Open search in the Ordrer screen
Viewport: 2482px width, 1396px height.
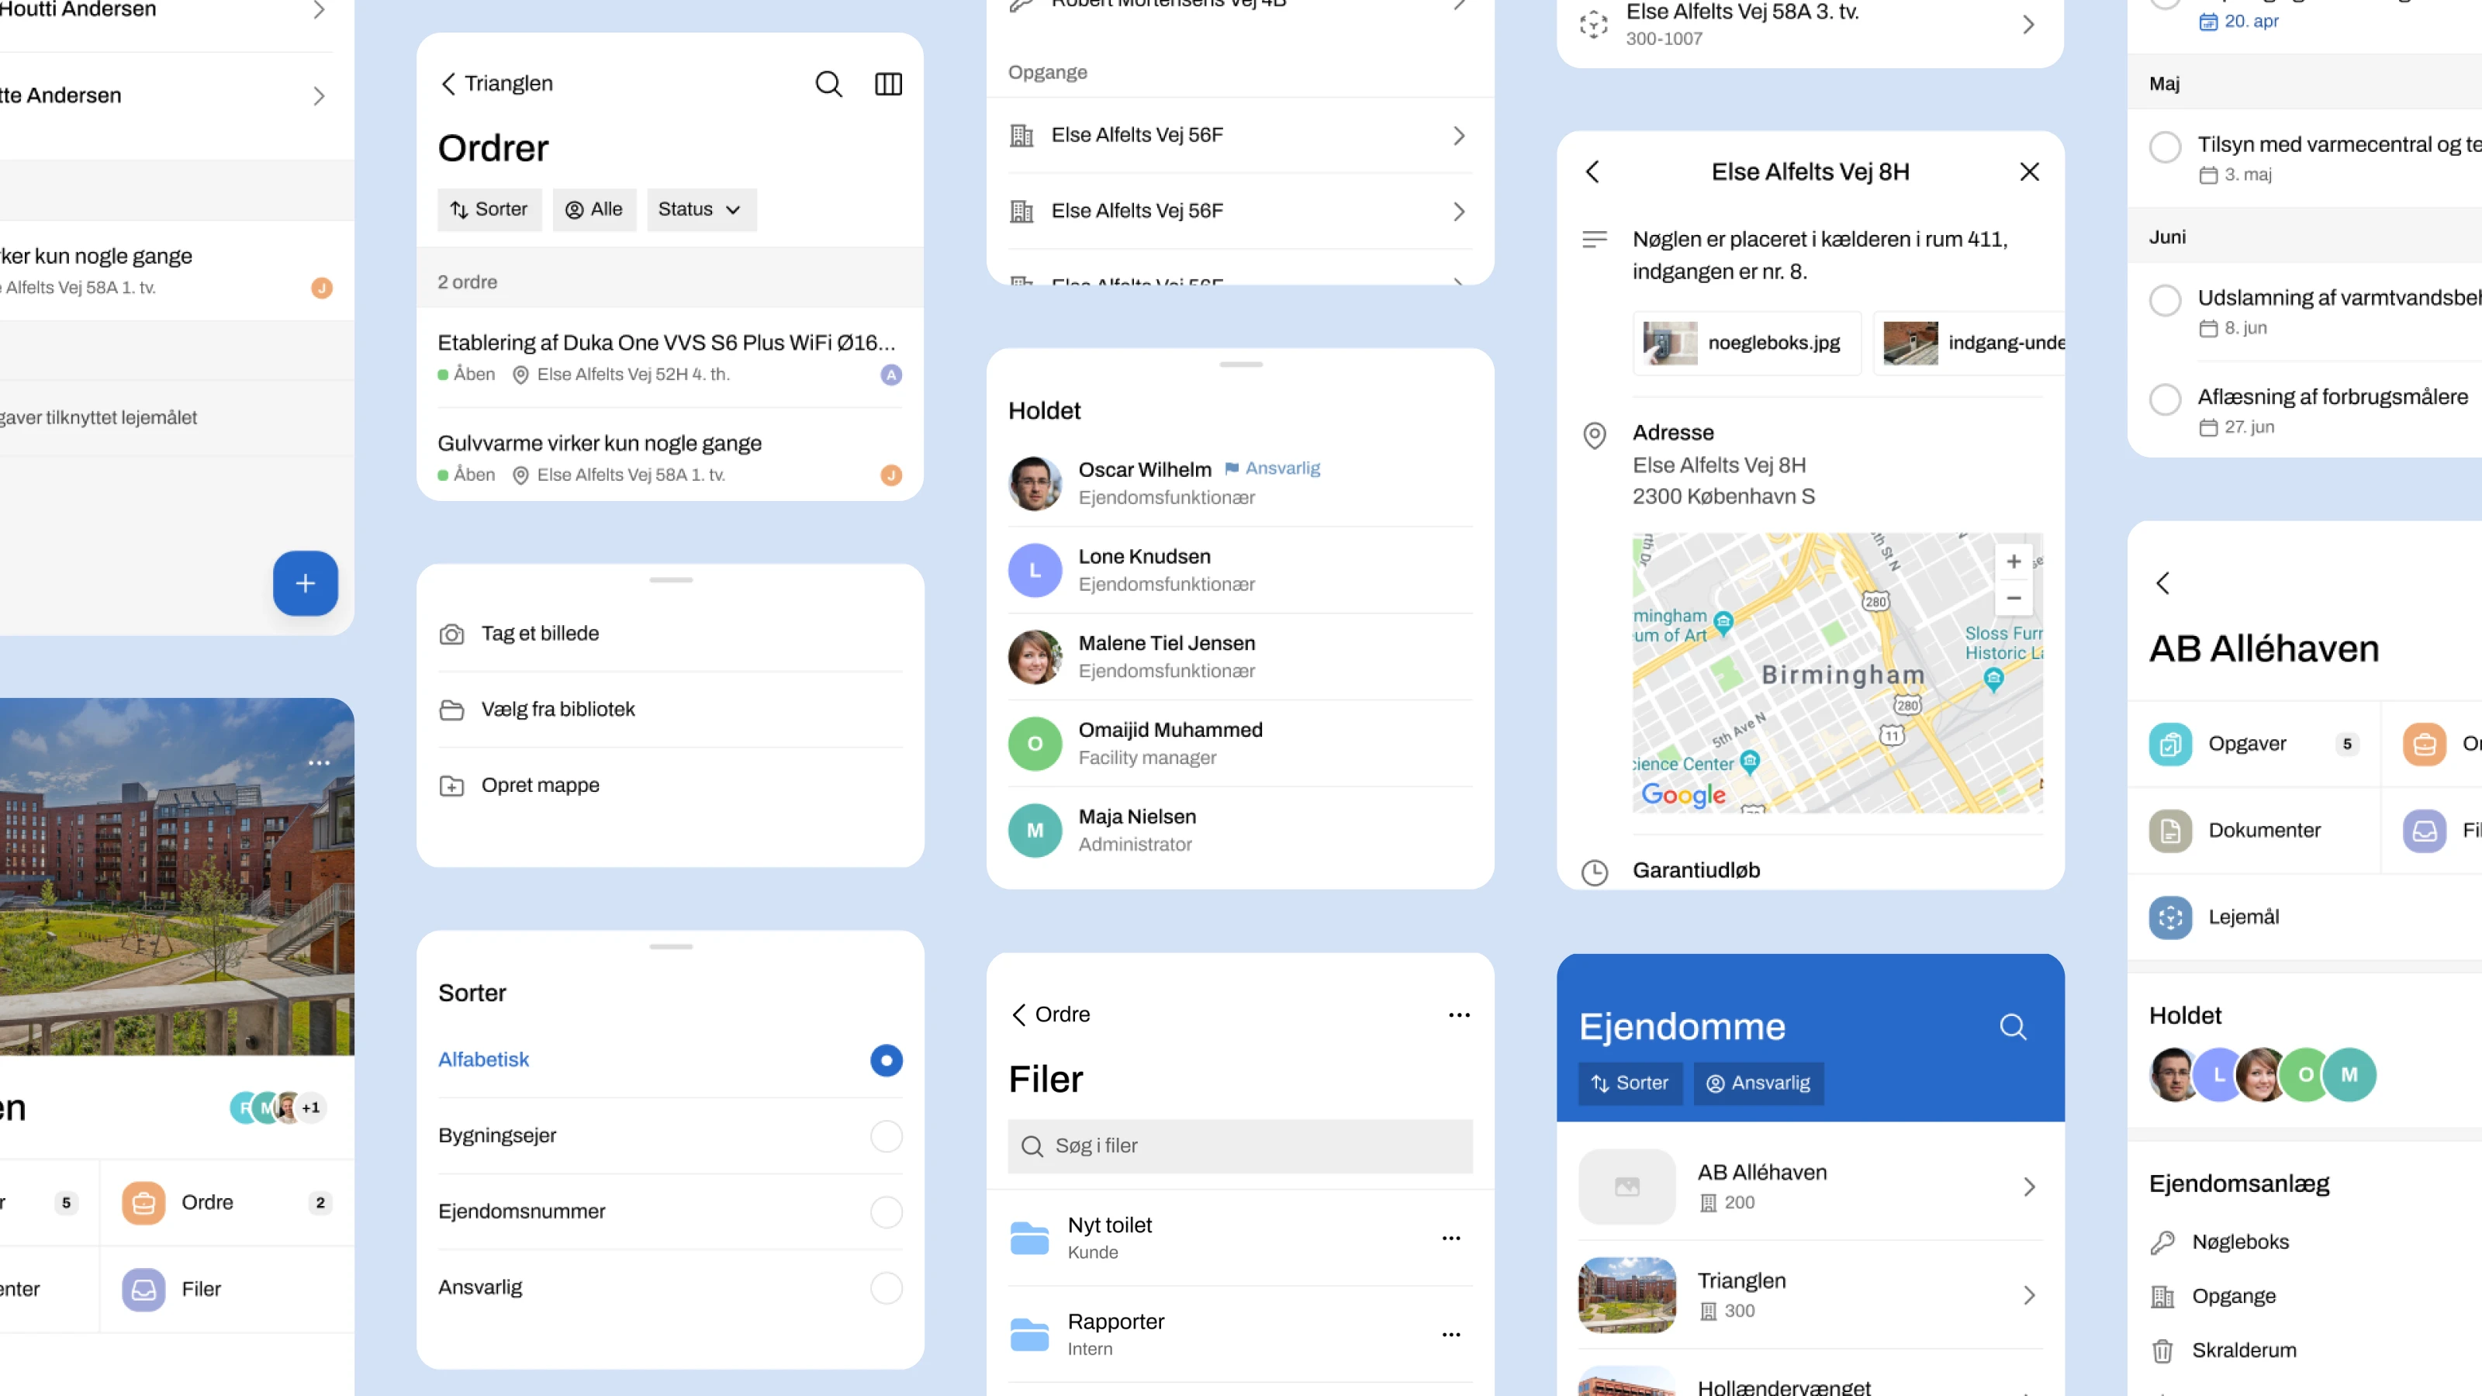click(828, 84)
